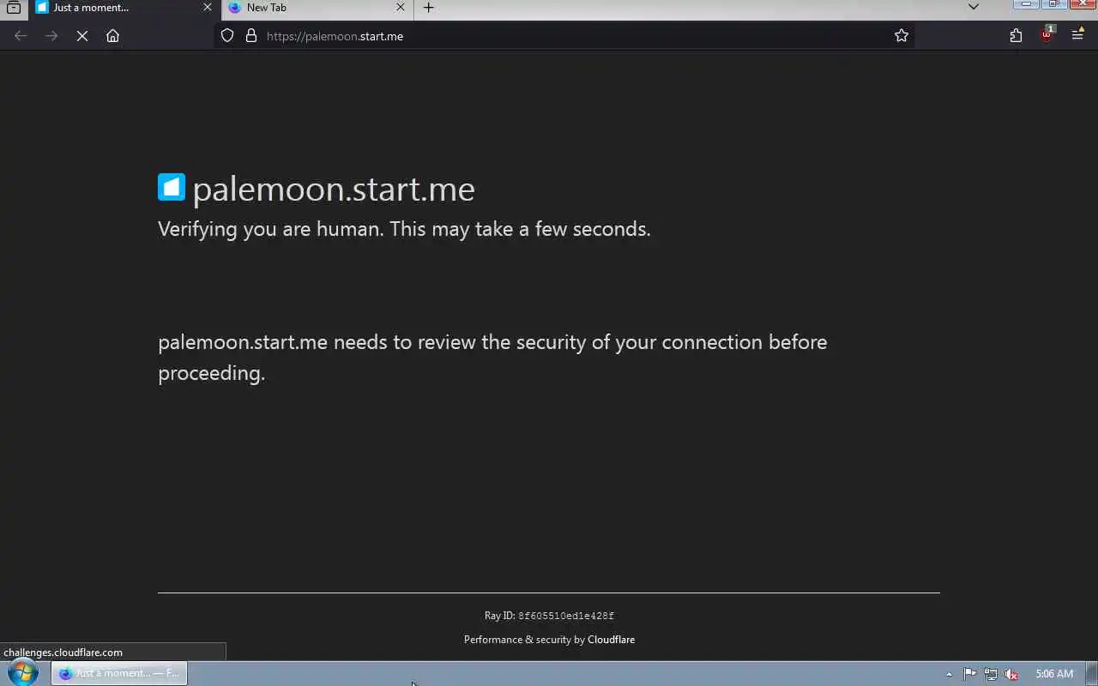Viewport: 1098px width, 686px height.
Task: Click the Show desktop strip
Action: [x=1091, y=674]
